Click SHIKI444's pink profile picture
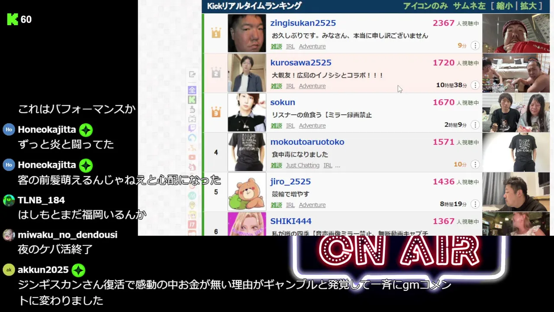This screenshot has width=554, height=312. point(247,224)
